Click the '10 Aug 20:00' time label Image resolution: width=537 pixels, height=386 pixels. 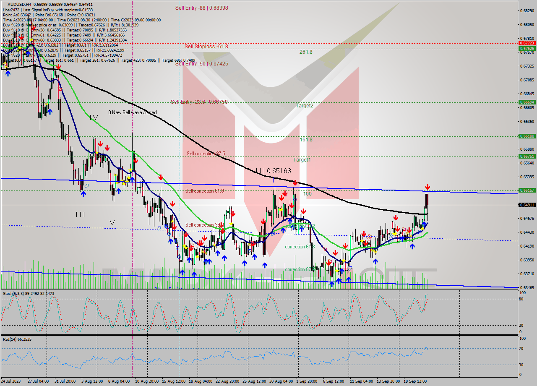click(146, 381)
